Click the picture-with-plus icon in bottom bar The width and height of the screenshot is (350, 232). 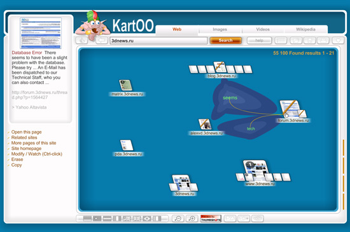tap(244, 219)
